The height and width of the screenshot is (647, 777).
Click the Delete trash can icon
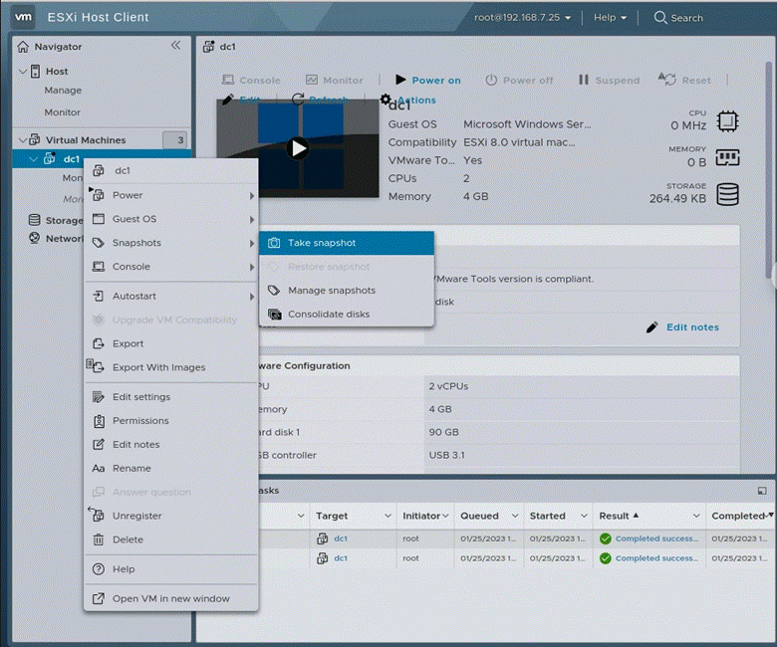(x=99, y=539)
